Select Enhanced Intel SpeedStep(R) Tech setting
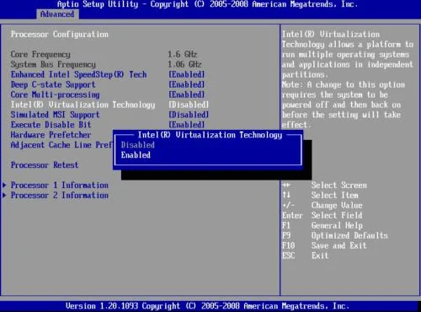This screenshot has height=312, width=421. [x=78, y=74]
